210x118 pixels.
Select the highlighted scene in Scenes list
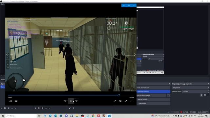pyautogui.click(x=3, y=87)
